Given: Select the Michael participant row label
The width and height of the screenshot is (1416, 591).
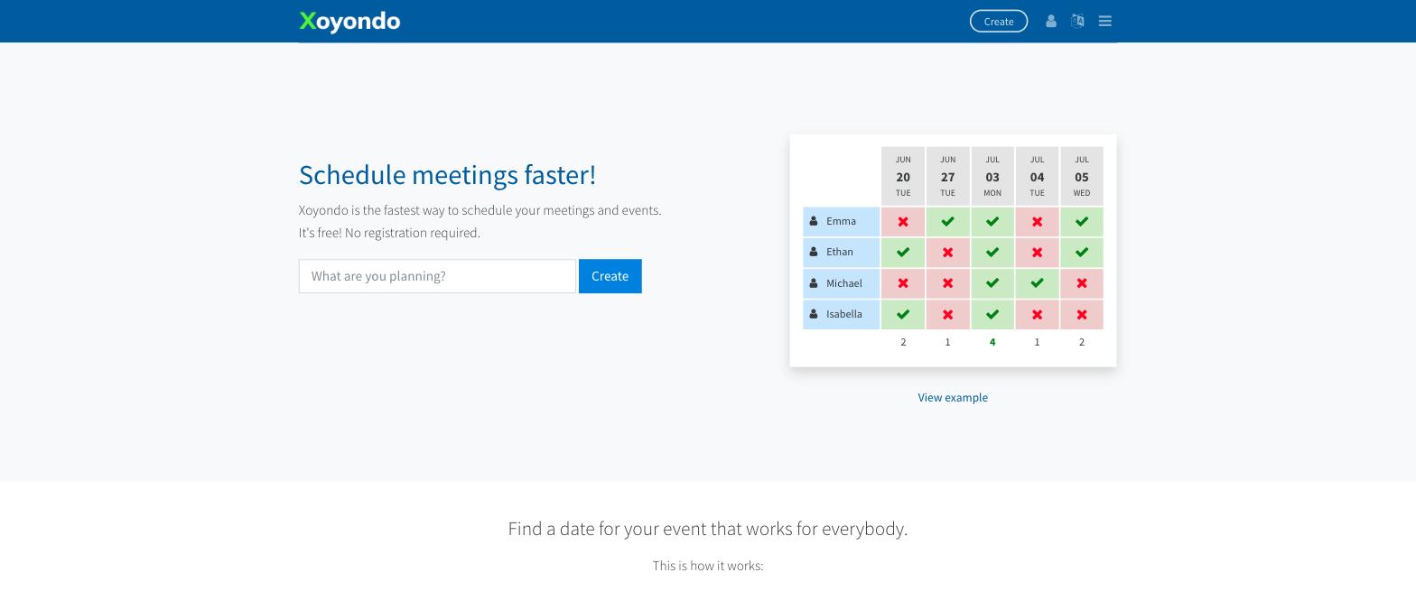Looking at the screenshot, I should [841, 283].
